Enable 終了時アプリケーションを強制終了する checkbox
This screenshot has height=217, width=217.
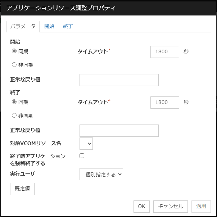[82, 156]
